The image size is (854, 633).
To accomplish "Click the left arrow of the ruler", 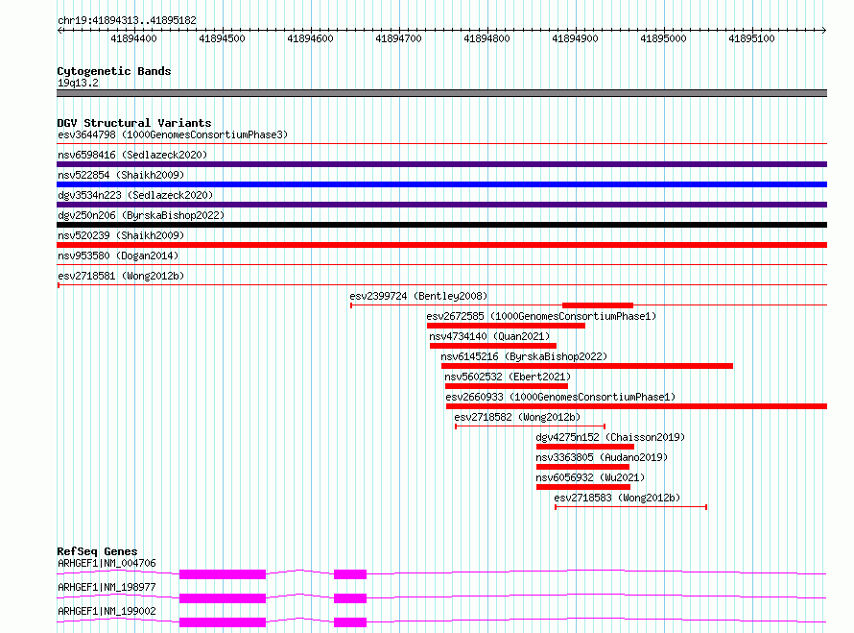I will [x=59, y=30].
